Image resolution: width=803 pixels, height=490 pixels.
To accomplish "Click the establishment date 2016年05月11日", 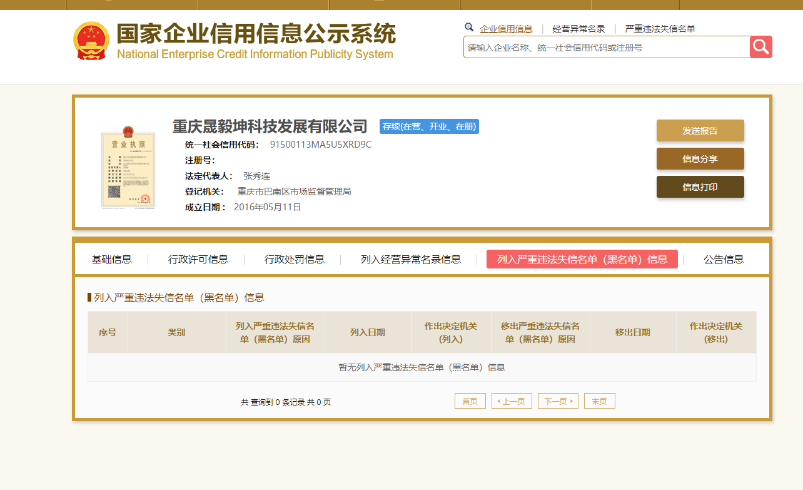I will pos(268,207).
